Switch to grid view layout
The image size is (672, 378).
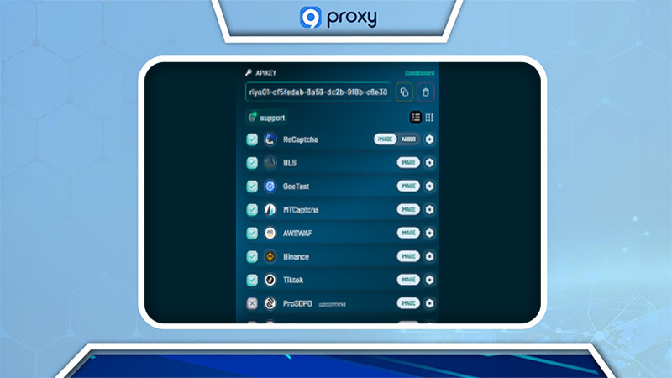[x=429, y=118]
